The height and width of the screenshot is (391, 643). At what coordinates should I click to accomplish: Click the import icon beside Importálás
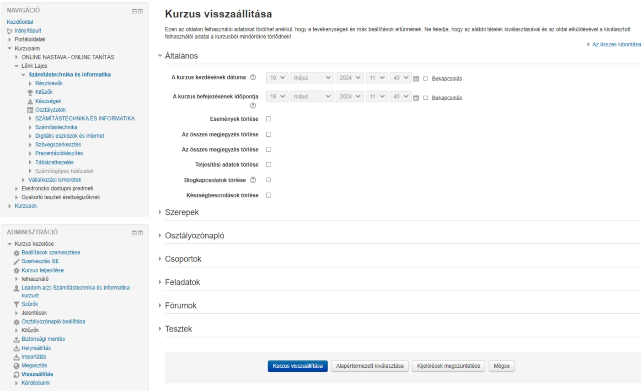pos(16,357)
